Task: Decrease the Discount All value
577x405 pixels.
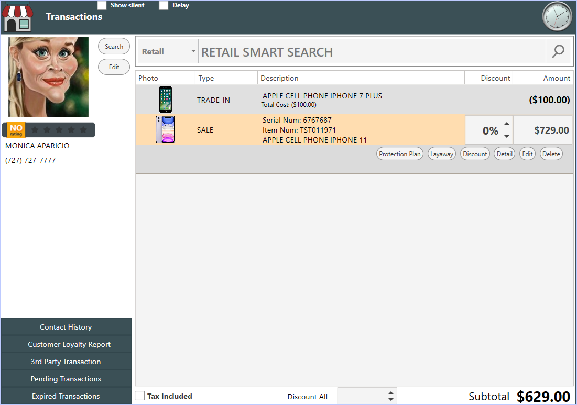Action: (x=391, y=399)
